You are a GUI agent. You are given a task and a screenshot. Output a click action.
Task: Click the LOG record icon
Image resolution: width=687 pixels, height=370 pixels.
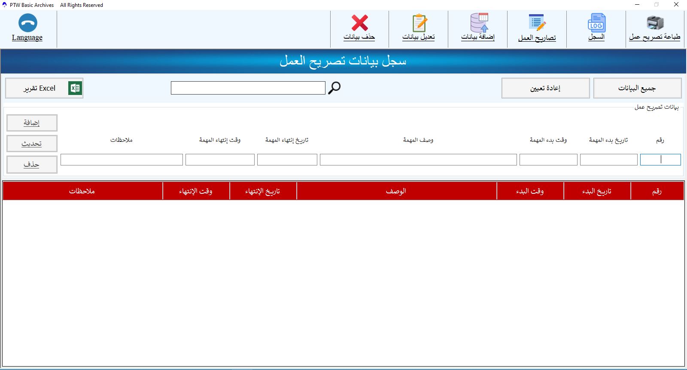(596, 23)
